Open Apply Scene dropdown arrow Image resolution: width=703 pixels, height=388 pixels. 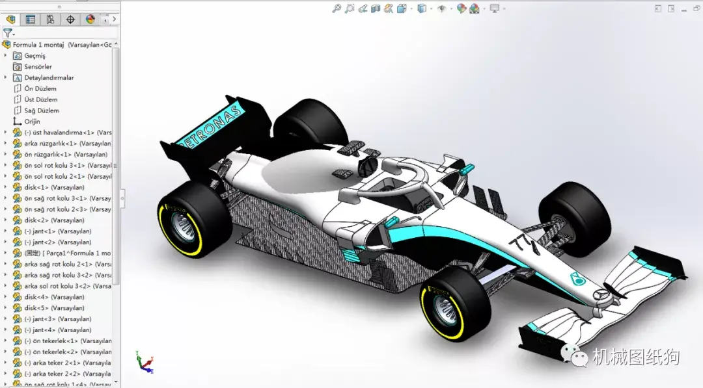[x=484, y=8]
